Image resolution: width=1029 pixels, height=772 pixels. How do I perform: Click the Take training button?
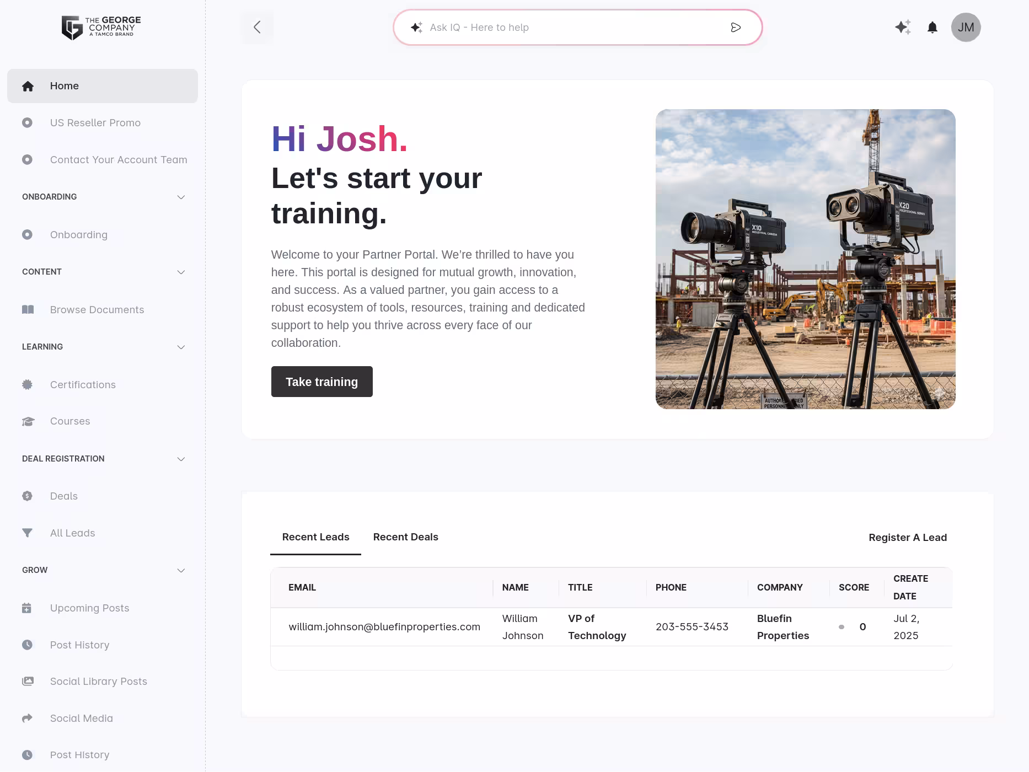tap(321, 381)
